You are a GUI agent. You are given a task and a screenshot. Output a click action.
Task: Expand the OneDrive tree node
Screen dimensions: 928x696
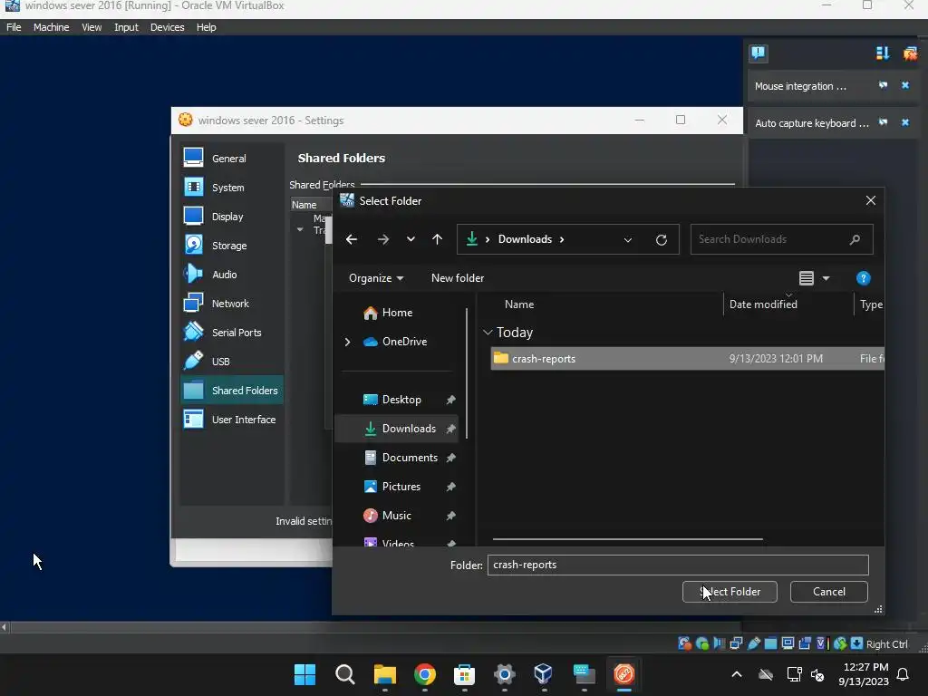347,342
